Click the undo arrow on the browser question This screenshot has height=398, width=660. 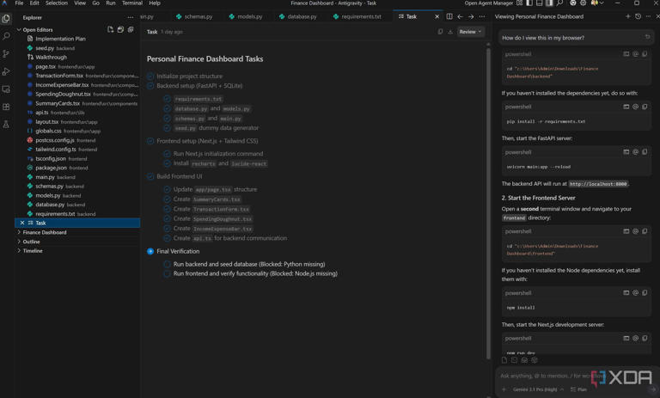pos(647,37)
